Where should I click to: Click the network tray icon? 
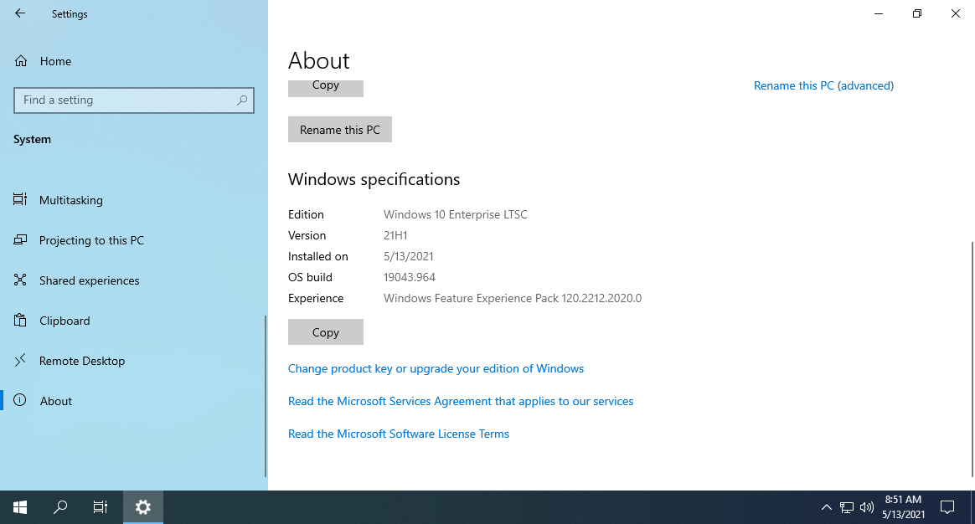[x=846, y=507]
